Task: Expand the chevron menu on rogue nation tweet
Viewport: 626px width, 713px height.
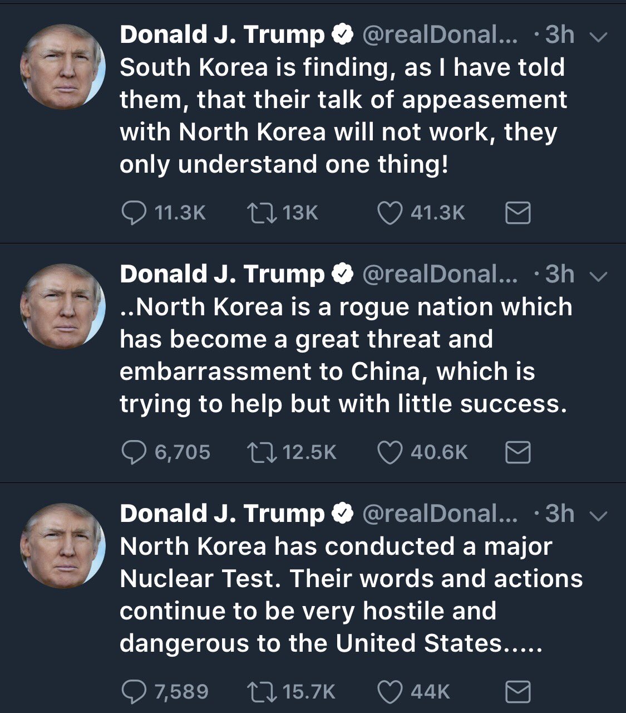Action: [x=598, y=276]
